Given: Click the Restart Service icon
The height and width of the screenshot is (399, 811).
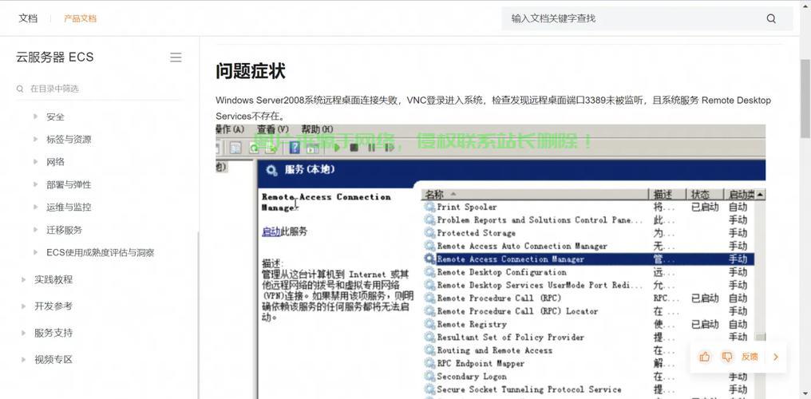Looking at the screenshot, I should [x=390, y=148].
